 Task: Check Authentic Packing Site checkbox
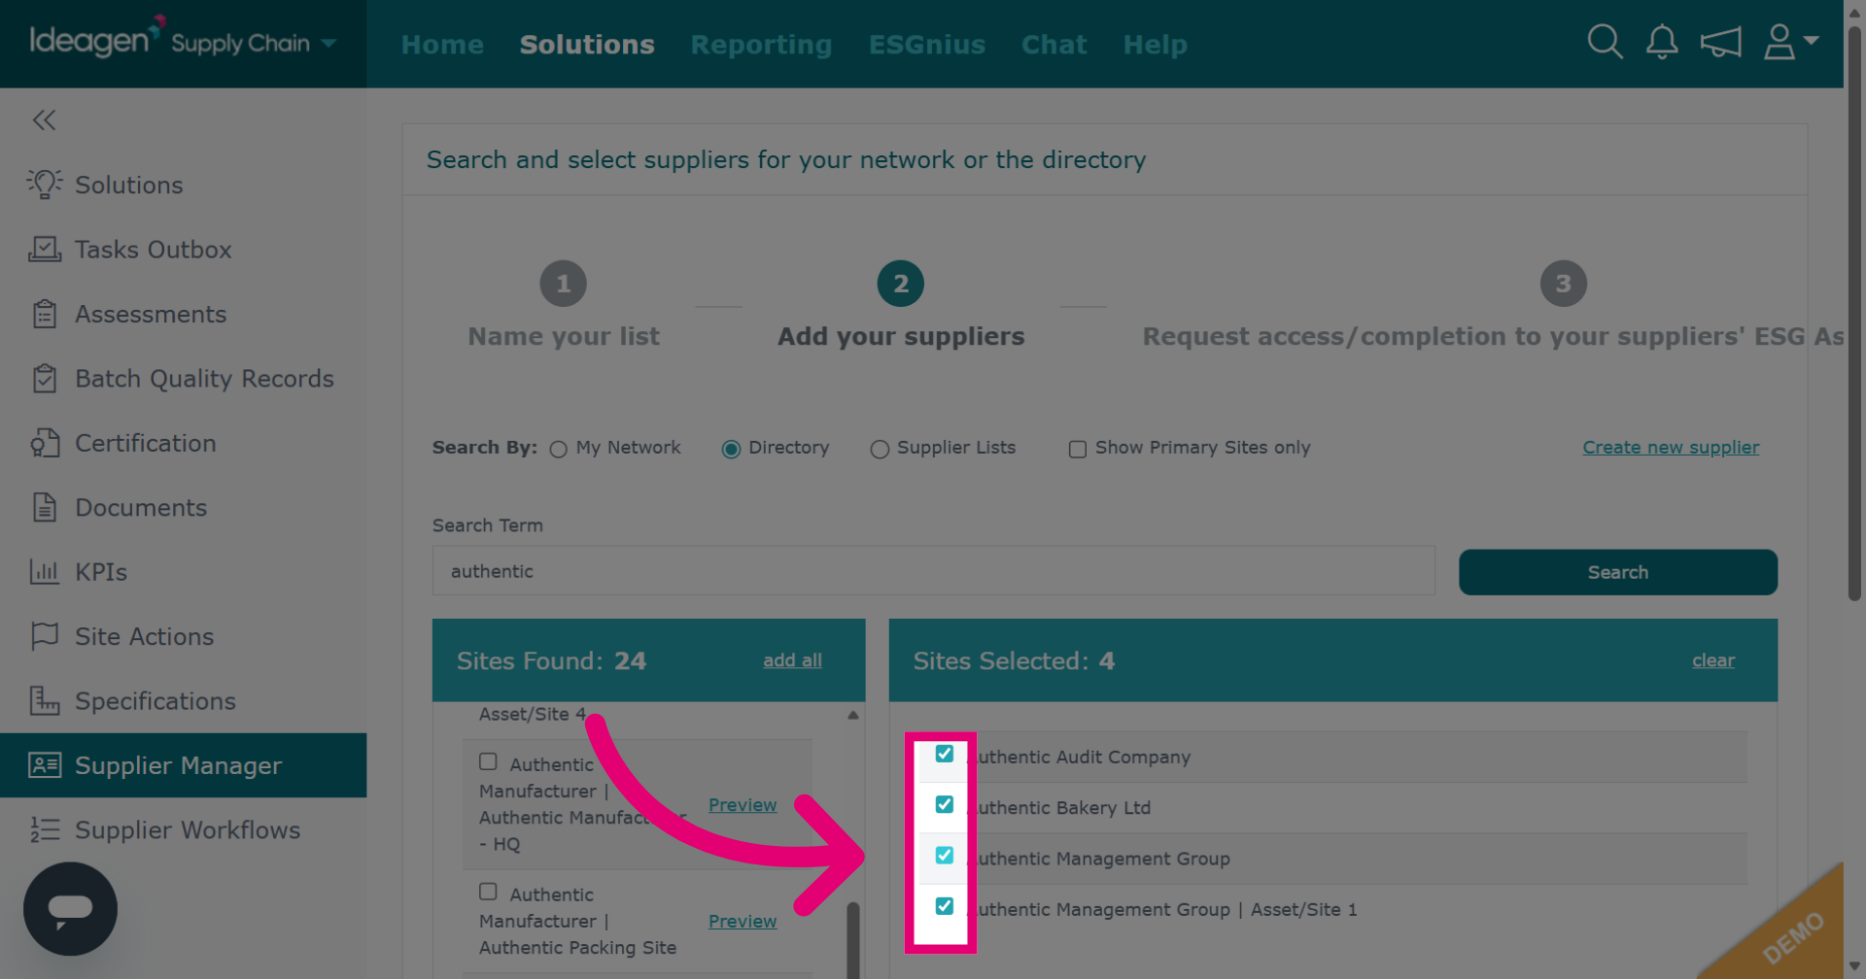pyautogui.click(x=488, y=891)
